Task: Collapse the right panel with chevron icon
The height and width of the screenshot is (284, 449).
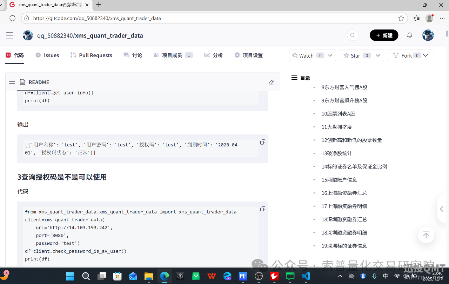Action: [x=441, y=209]
